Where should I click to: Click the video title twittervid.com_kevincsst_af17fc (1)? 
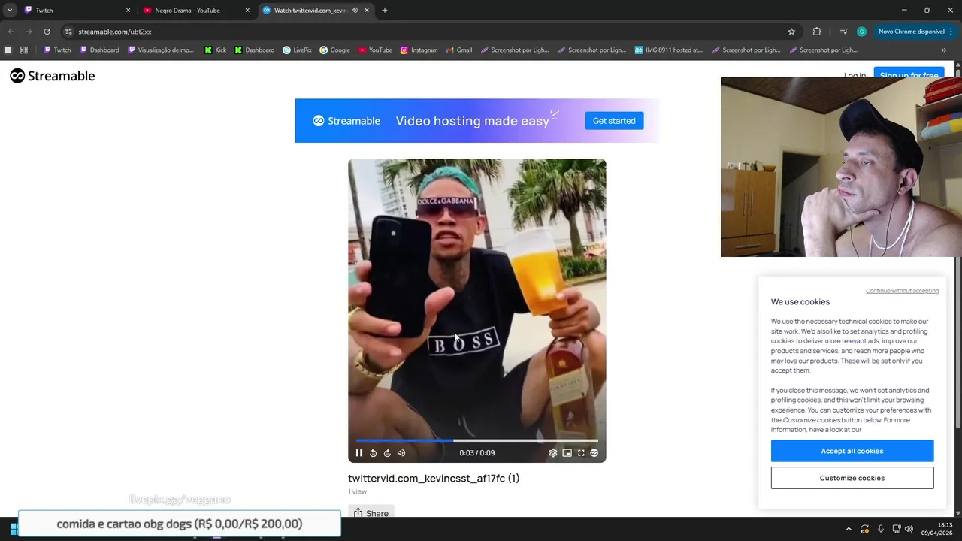point(434,478)
